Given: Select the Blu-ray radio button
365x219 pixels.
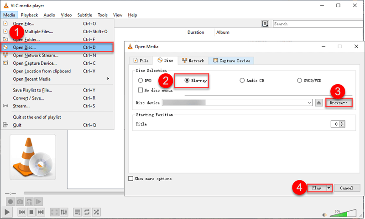Looking at the screenshot, I should point(187,80).
